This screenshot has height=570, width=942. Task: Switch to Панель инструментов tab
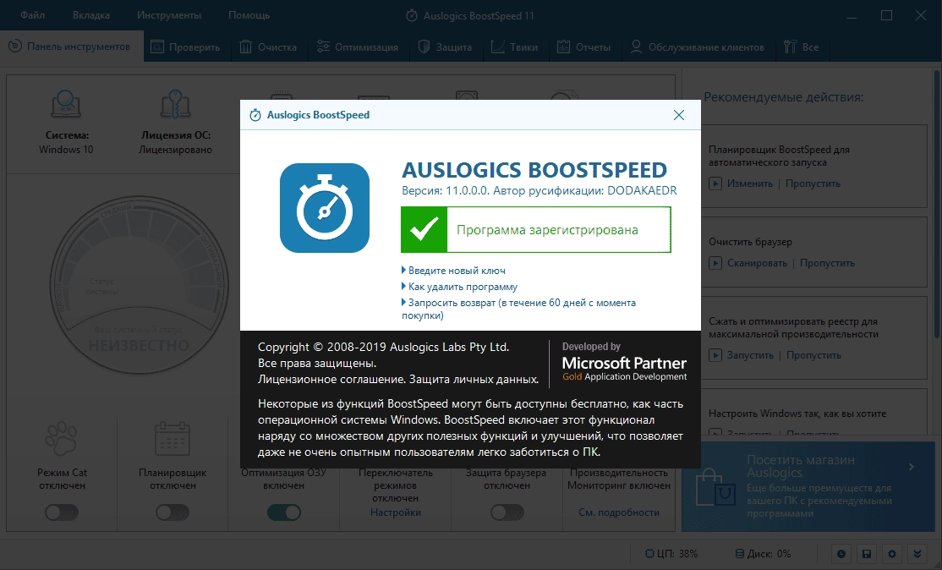click(x=72, y=47)
